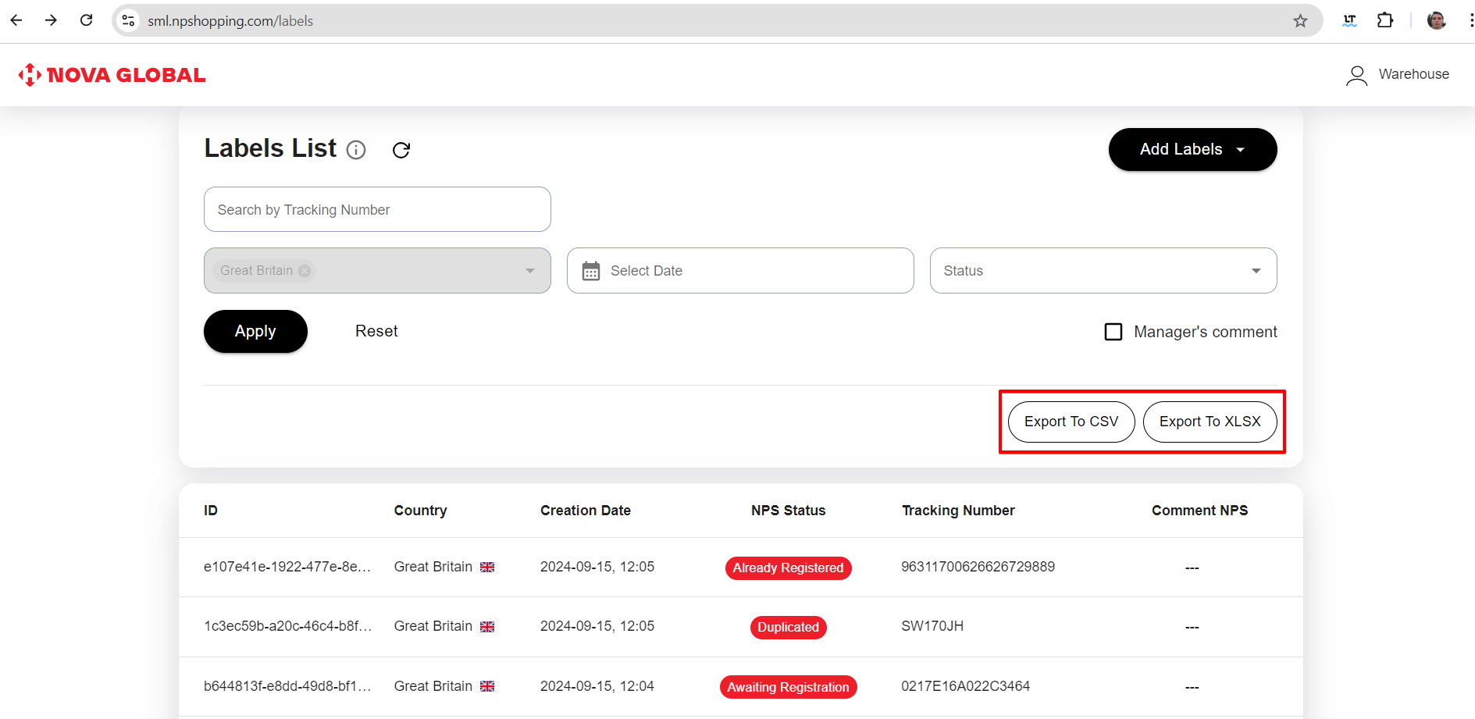
Task: Bookmark this page with the star icon
Action: [1300, 21]
